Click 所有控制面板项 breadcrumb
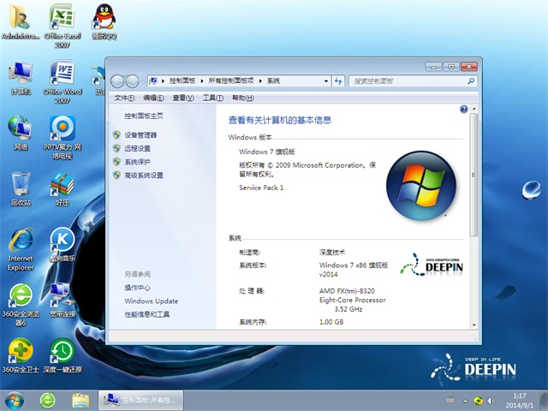The width and height of the screenshot is (548, 411). (x=231, y=80)
